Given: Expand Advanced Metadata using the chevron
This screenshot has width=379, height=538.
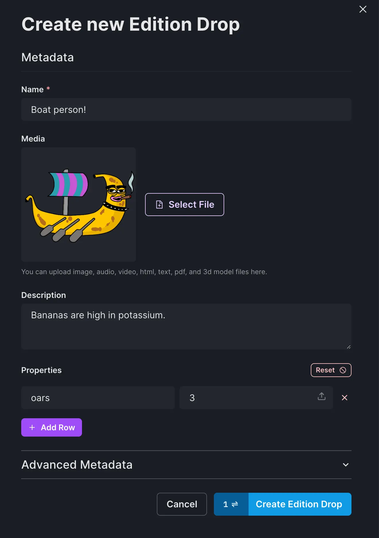Looking at the screenshot, I should click(x=346, y=465).
